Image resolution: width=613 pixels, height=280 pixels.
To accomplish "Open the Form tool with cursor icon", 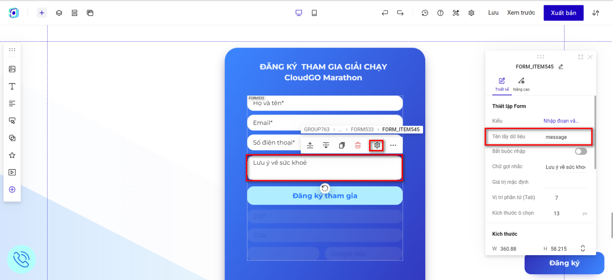I will pyautogui.click(x=12, y=120).
